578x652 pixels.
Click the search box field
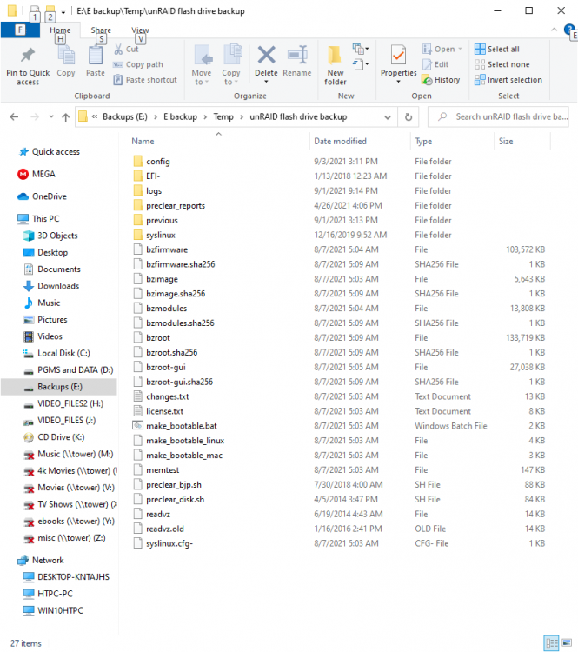[498, 116]
